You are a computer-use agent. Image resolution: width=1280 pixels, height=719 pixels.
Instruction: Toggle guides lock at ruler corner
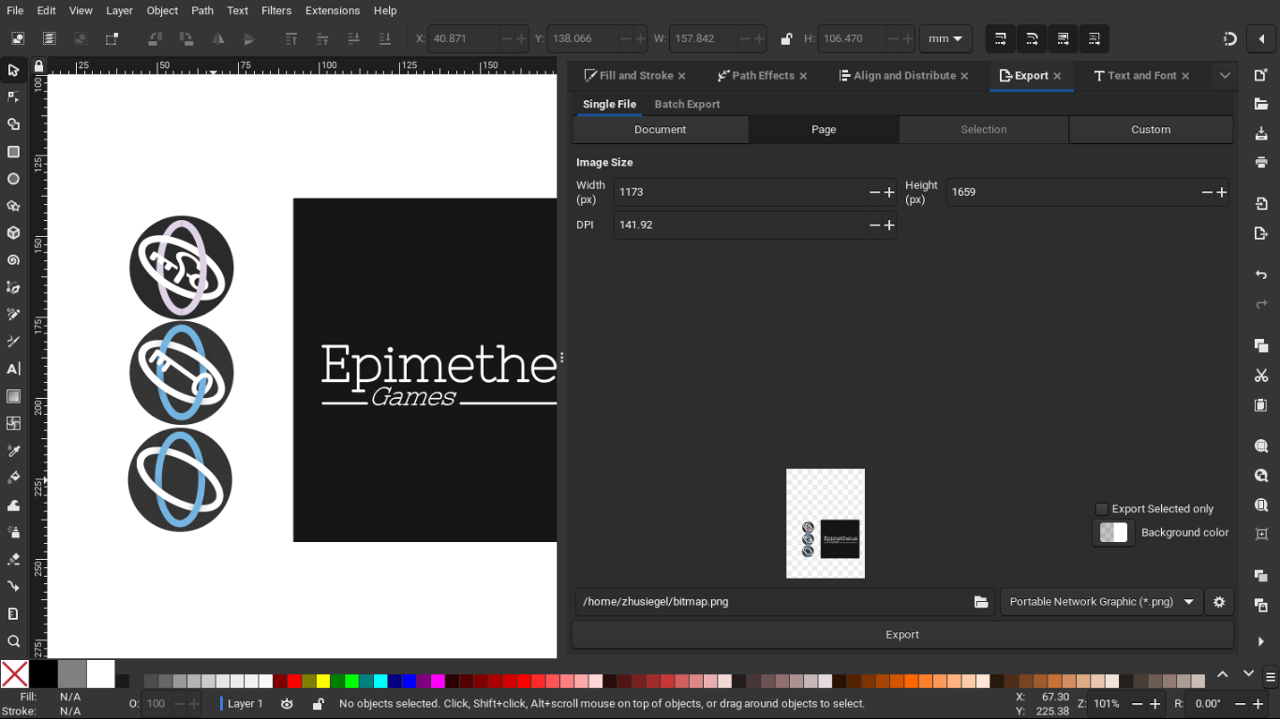coord(38,66)
